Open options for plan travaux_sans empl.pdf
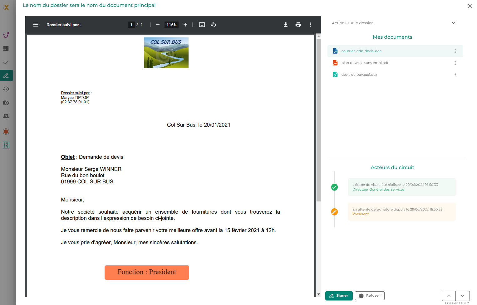Screen dimensions: 477x305 [x=455, y=63]
